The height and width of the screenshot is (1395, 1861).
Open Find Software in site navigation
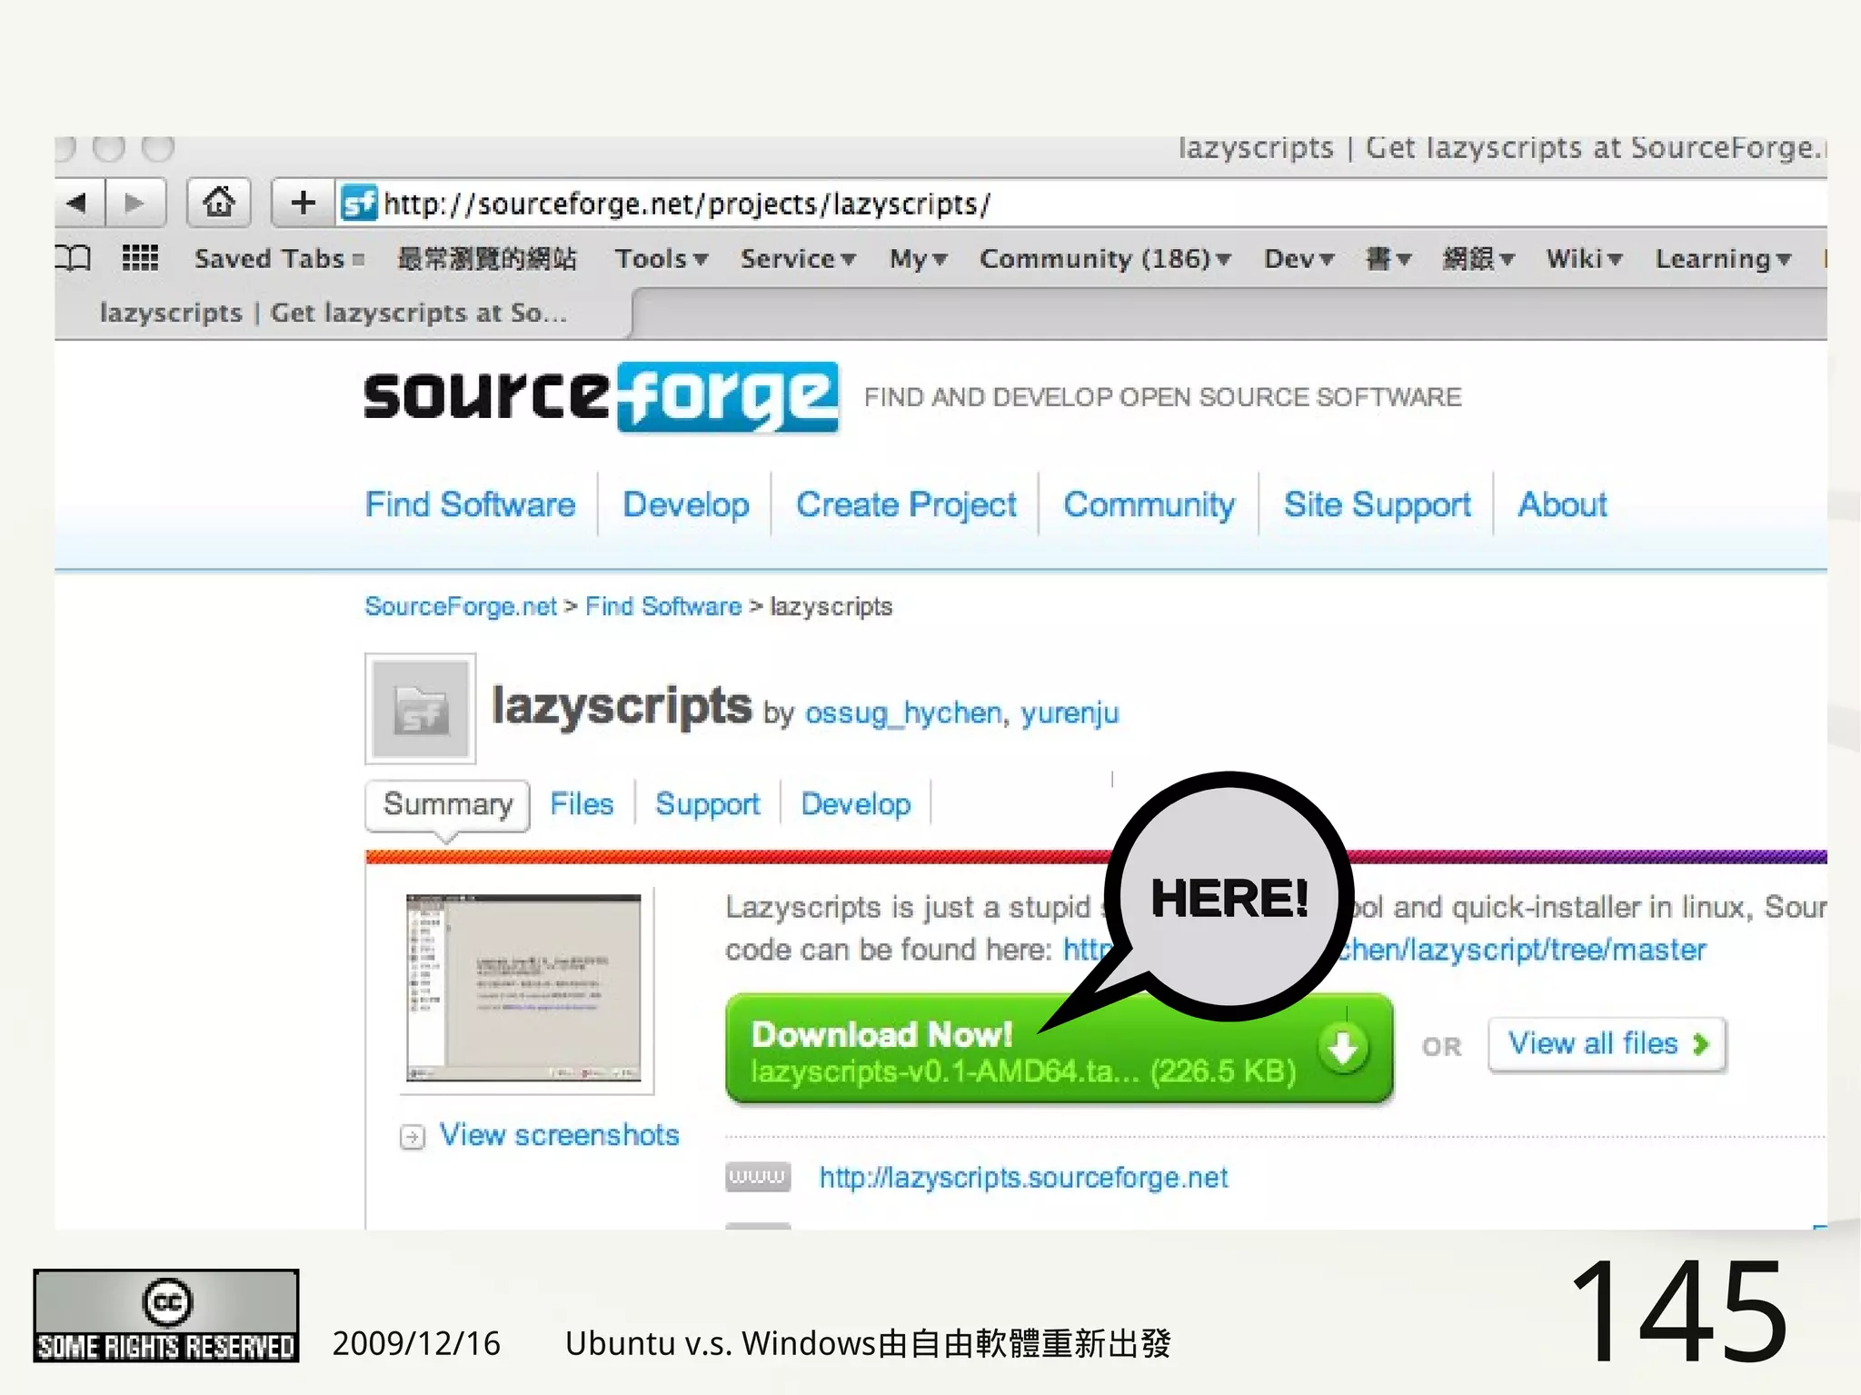(470, 504)
